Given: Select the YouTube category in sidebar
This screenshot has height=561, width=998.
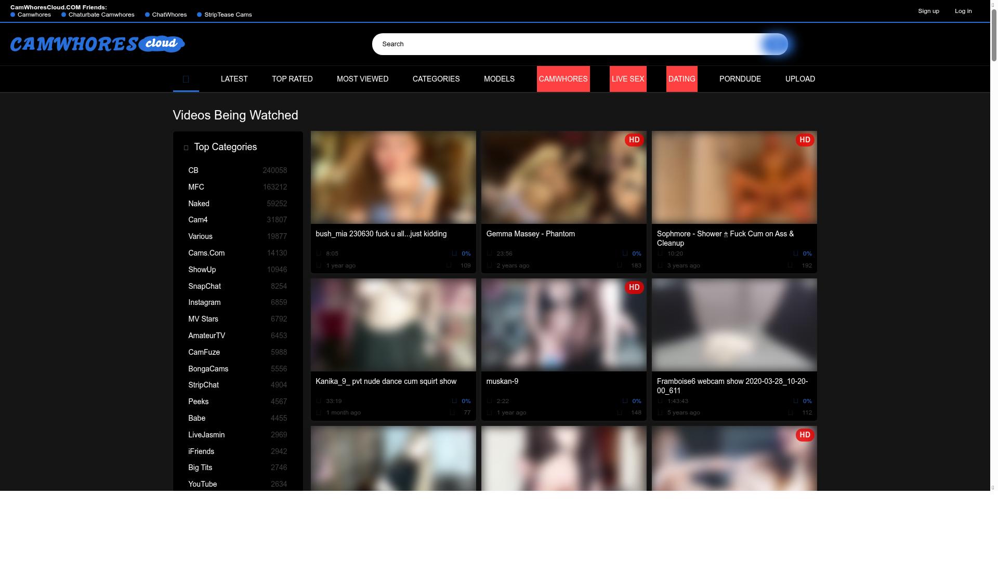Looking at the screenshot, I should point(202,484).
